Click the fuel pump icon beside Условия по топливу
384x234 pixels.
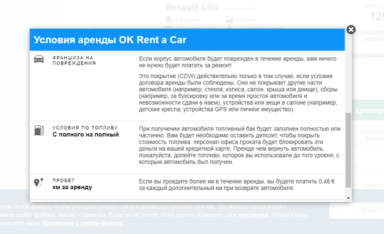[x=39, y=130]
